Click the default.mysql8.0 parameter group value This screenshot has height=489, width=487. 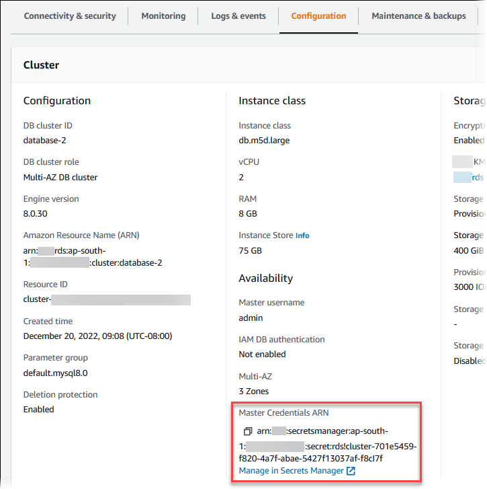pyautogui.click(x=55, y=373)
